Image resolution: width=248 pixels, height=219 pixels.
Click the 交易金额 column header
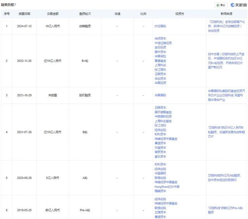coord(53,14)
